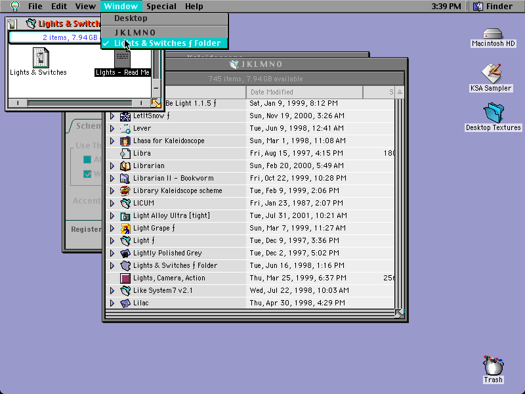Expand the Light Grape ƒ disclosure triangle
Screen dimensions: 525x394
[x=112, y=229]
